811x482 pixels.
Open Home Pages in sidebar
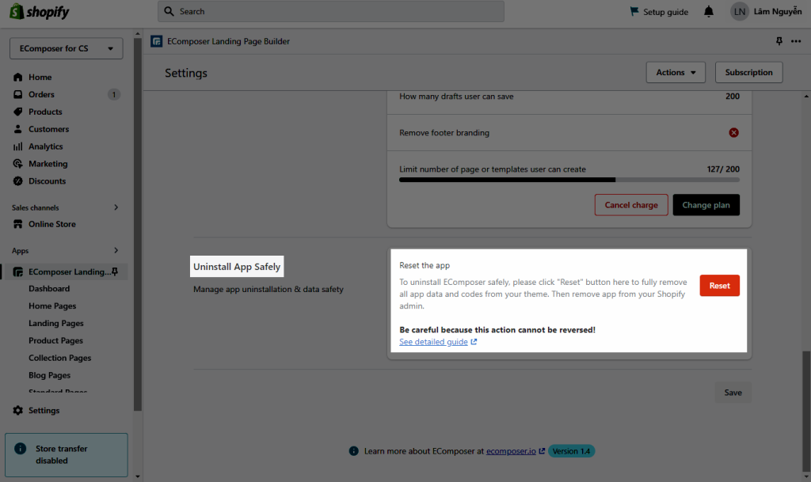pyautogui.click(x=52, y=306)
